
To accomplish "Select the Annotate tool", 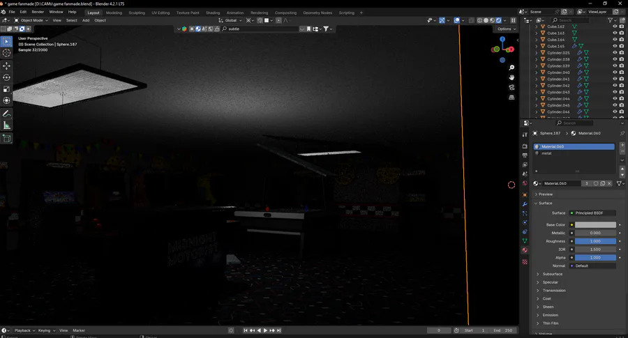I will [x=6, y=114].
